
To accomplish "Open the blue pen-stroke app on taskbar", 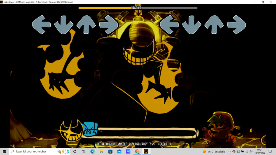I will [x=128, y=151].
